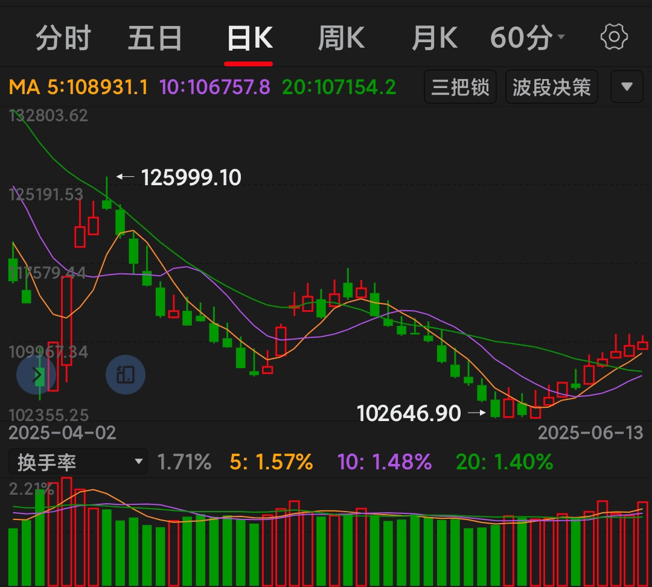Select the 日K daily candlestick tab

tap(249, 38)
